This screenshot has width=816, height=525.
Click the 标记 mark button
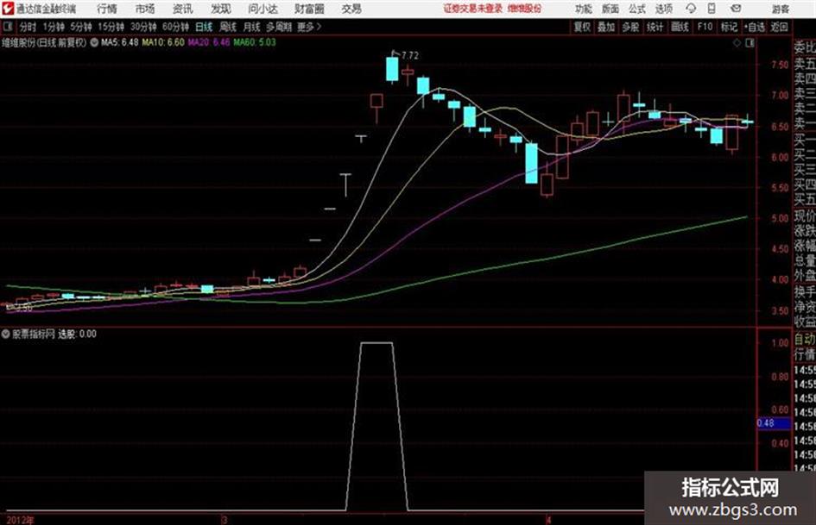(729, 27)
